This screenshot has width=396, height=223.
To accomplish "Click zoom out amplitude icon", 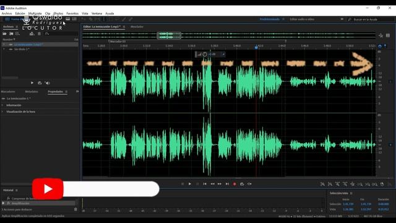I will click(x=330, y=185).
